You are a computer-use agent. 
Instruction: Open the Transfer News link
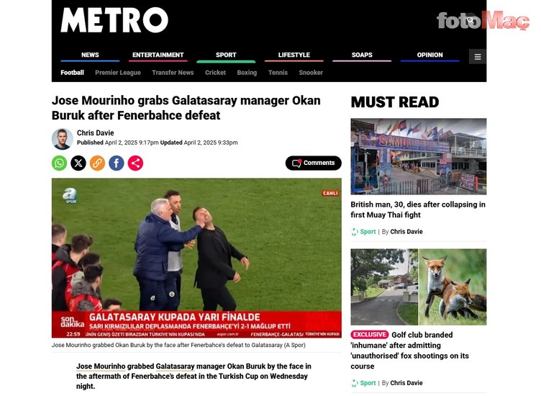173,73
